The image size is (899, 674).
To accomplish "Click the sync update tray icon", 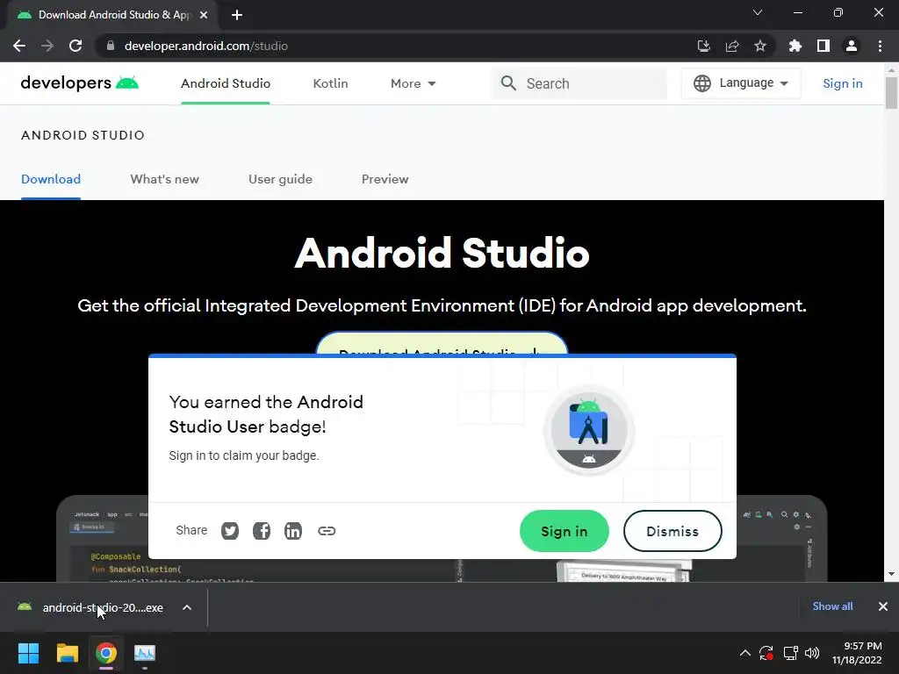I will pos(766,653).
